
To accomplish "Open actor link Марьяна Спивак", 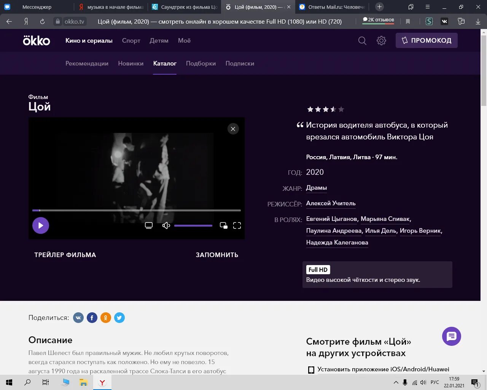I will [x=385, y=219].
